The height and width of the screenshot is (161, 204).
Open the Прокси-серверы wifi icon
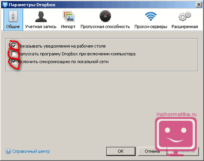[x=151, y=16]
